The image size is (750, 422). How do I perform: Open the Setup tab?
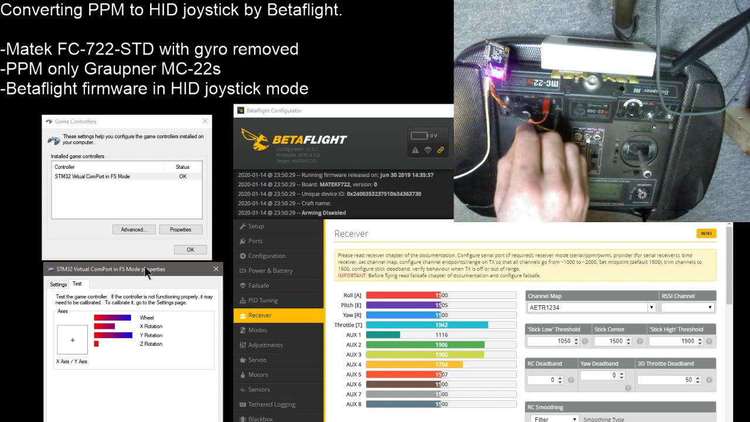278,226
